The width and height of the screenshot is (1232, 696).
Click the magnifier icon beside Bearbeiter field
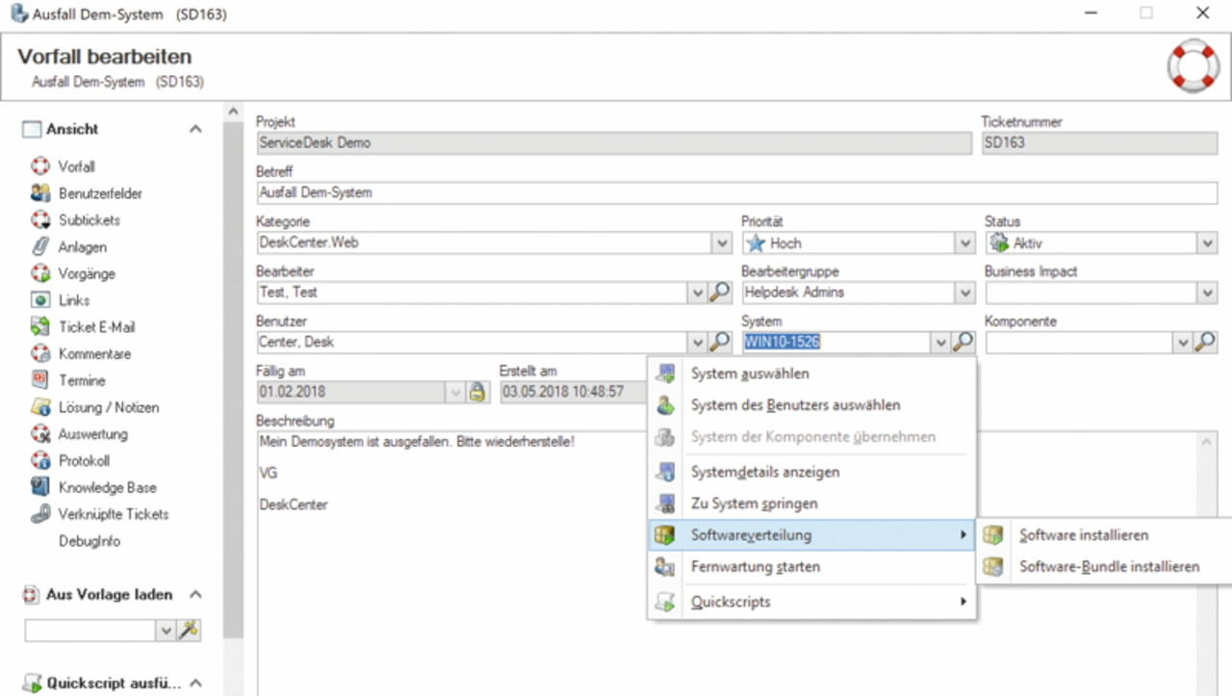(x=720, y=293)
